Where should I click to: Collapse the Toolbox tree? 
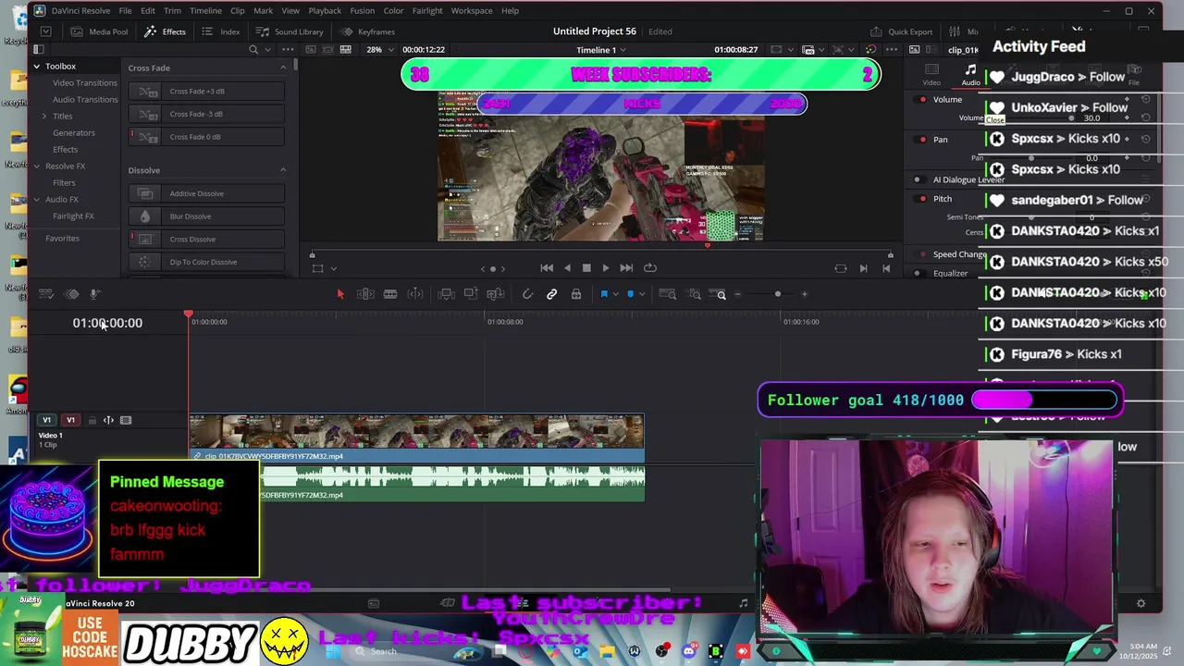tap(37, 67)
